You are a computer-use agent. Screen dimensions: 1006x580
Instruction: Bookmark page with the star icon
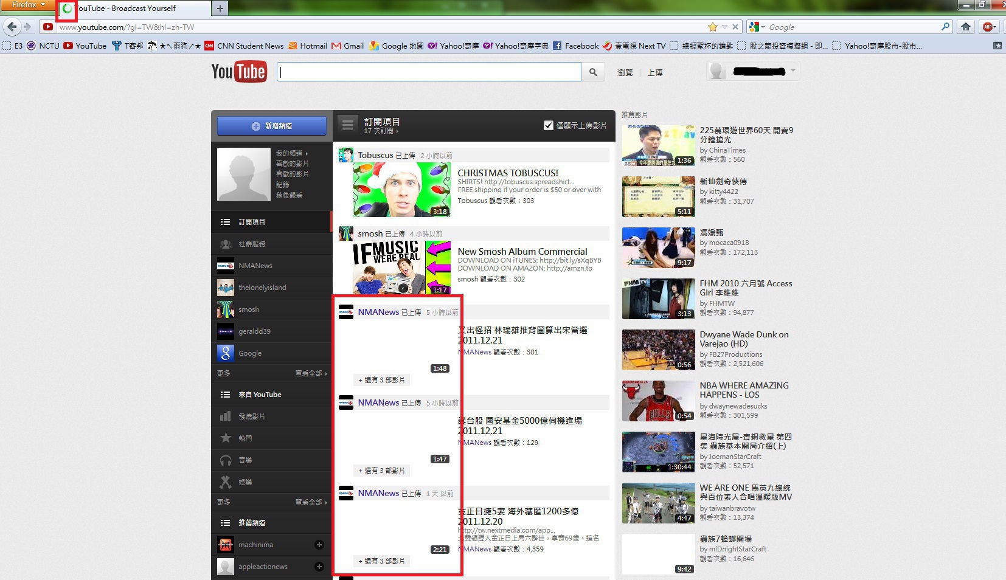[713, 27]
